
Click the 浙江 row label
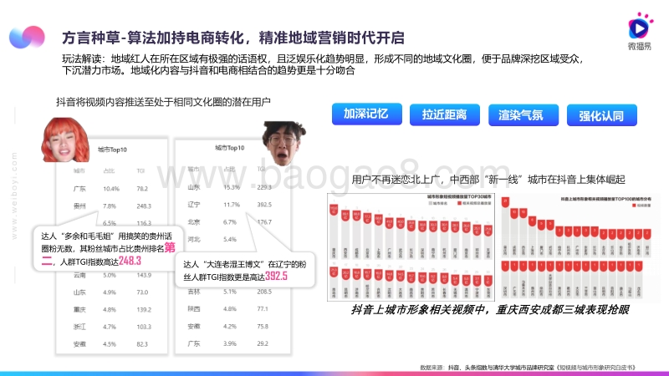[79, 327]
